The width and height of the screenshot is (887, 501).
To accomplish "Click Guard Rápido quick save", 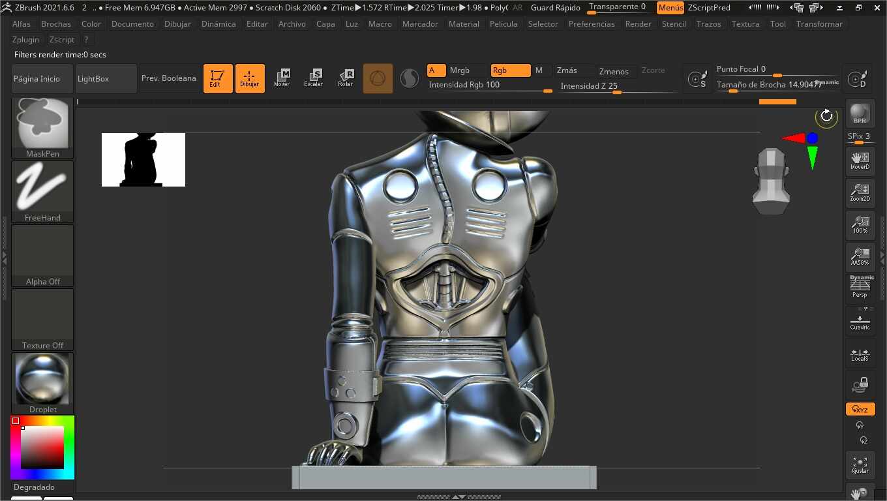I will tap(556, 7).
